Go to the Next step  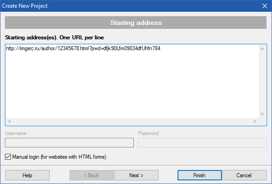tap(136, 175)
